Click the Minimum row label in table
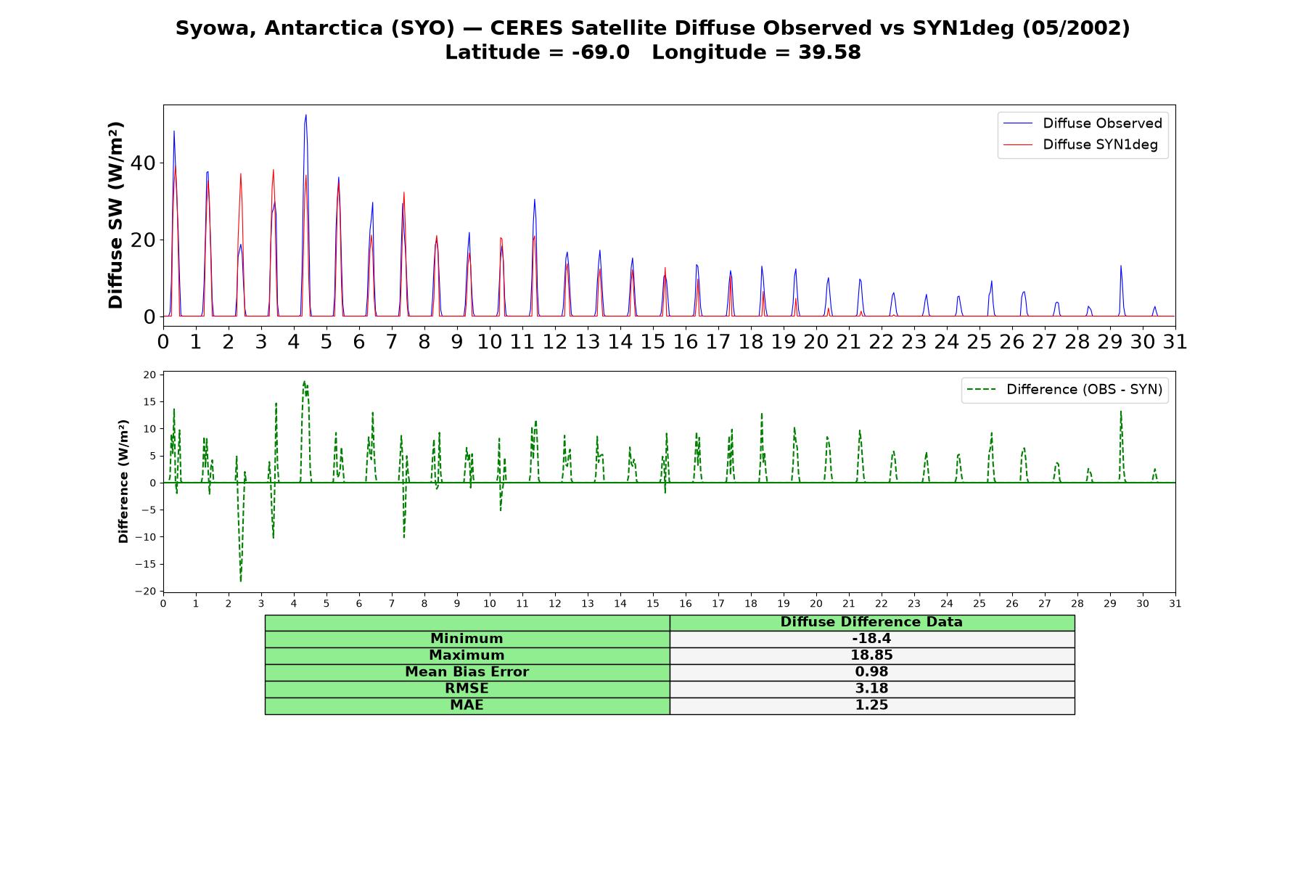The width and height of the screenshot is (1306, 871). [x=467, y=639]
